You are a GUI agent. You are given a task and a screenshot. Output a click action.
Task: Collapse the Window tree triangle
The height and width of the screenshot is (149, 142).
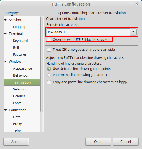click(x=6, y=62)
